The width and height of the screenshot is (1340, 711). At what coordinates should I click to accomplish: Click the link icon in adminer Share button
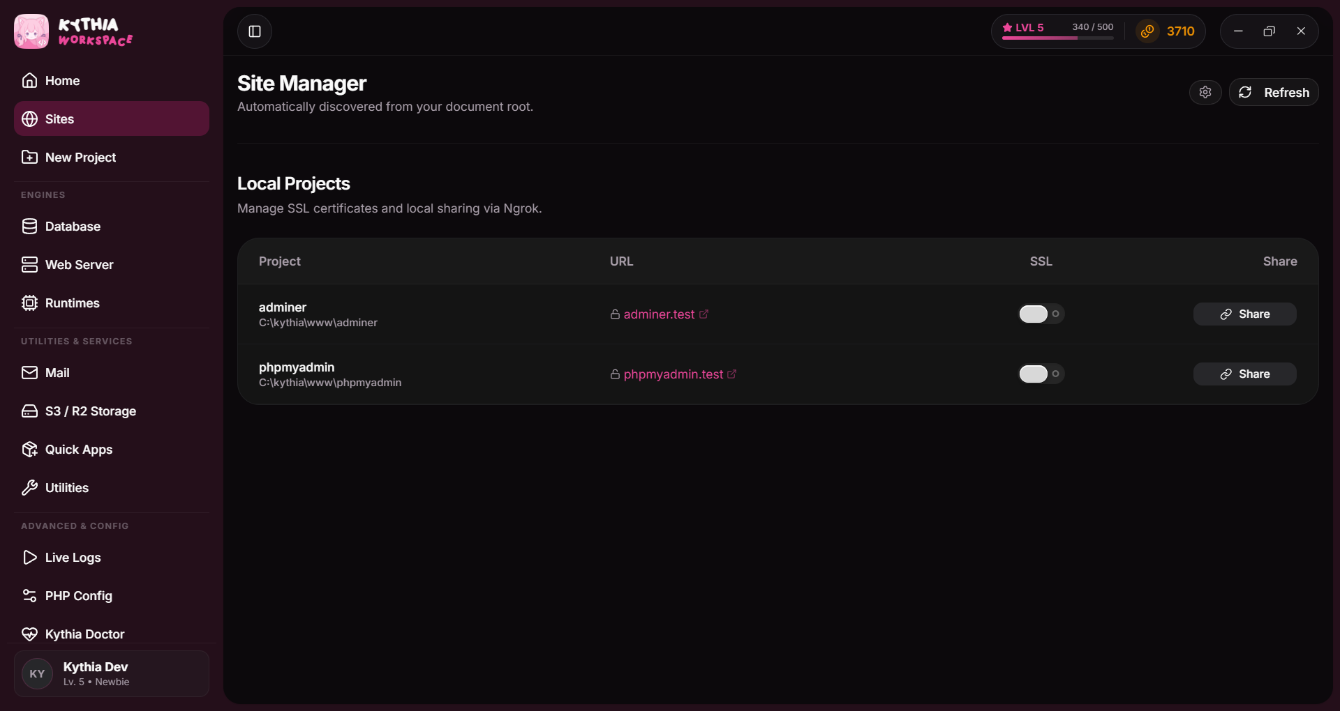pos(1226,314)
